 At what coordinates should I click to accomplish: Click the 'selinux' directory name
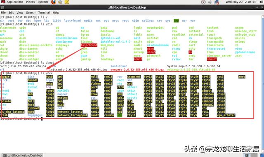[148, 20]
